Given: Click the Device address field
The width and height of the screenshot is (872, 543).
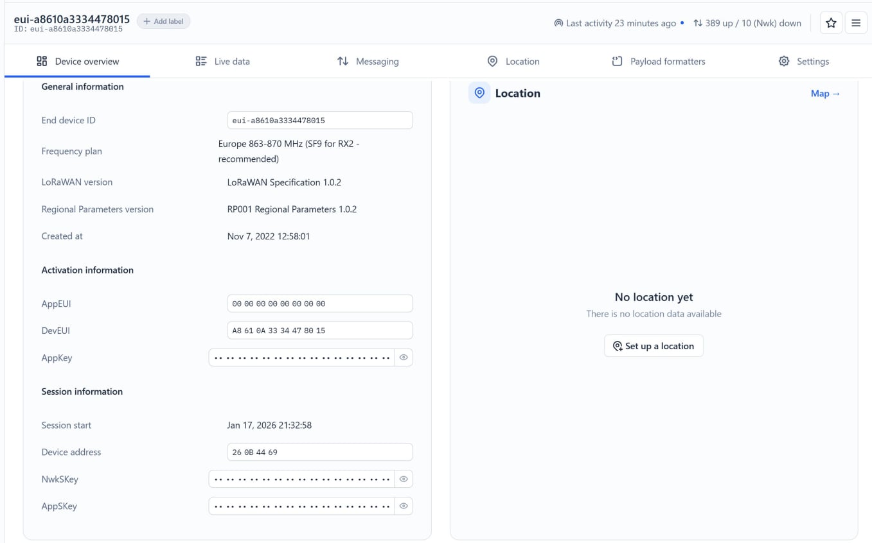Looking at the screenshot, I should 319,452.
